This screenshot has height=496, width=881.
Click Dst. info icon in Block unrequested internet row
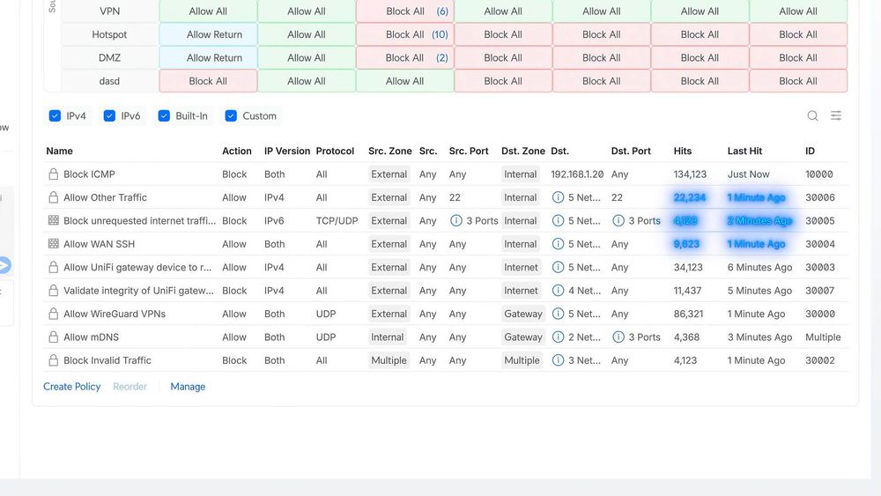click(558, 221)
